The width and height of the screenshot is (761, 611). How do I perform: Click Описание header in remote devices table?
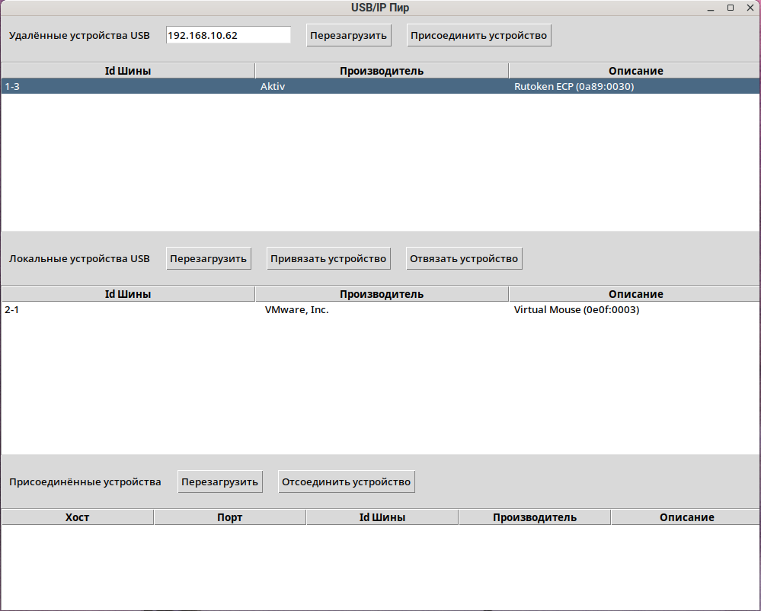point(635,71)
